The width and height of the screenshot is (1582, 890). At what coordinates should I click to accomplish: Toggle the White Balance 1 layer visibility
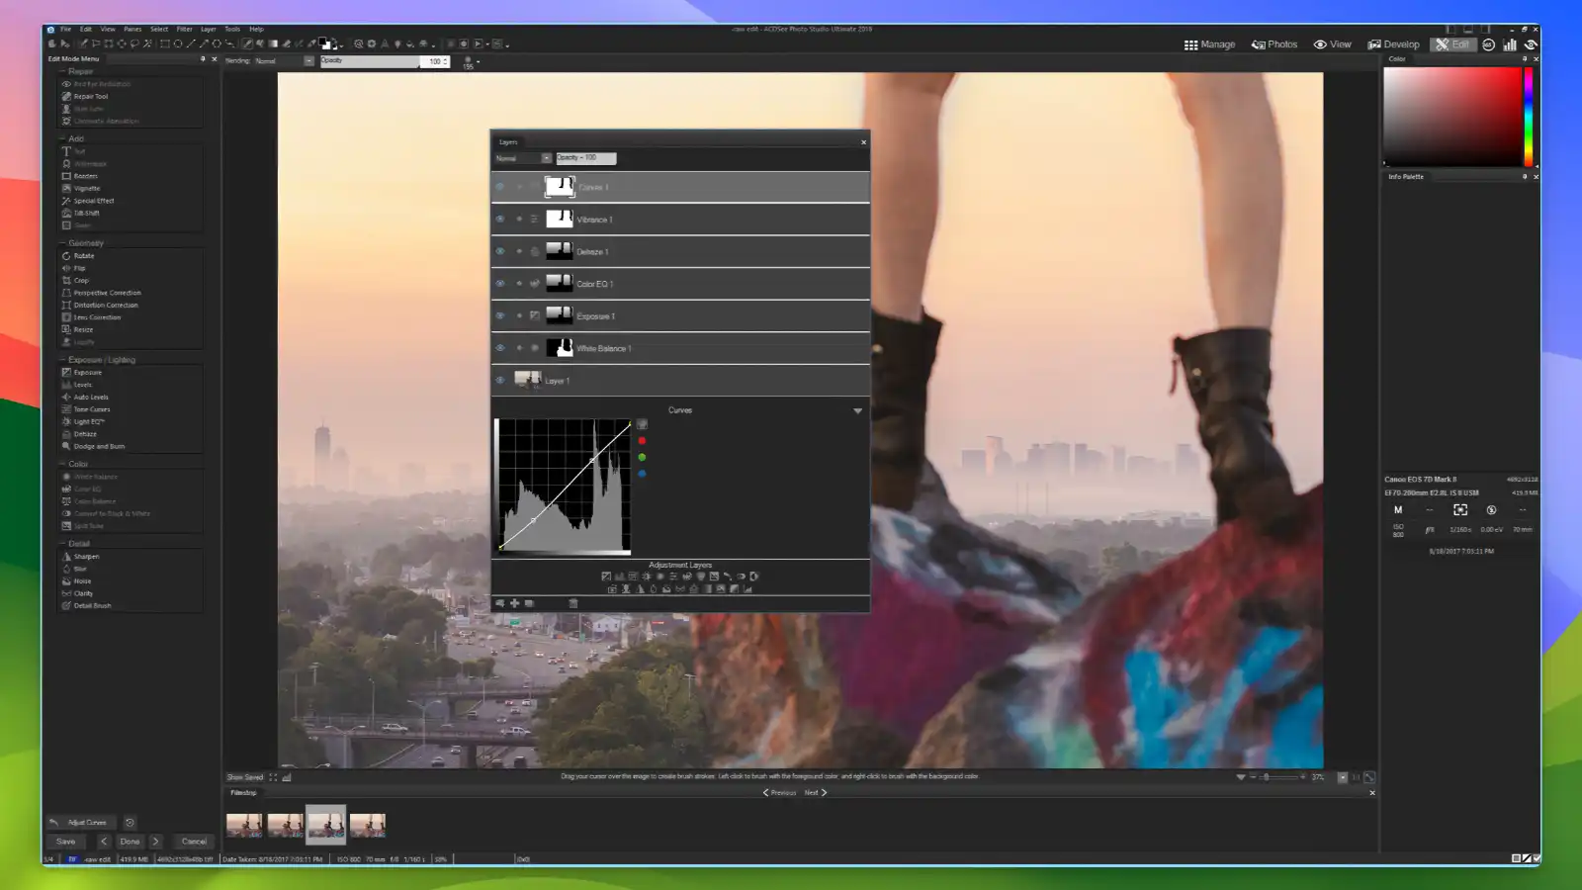tap(500, 347)
